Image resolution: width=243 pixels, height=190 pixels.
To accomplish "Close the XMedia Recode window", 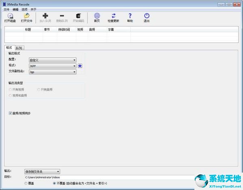I will 237,4.
